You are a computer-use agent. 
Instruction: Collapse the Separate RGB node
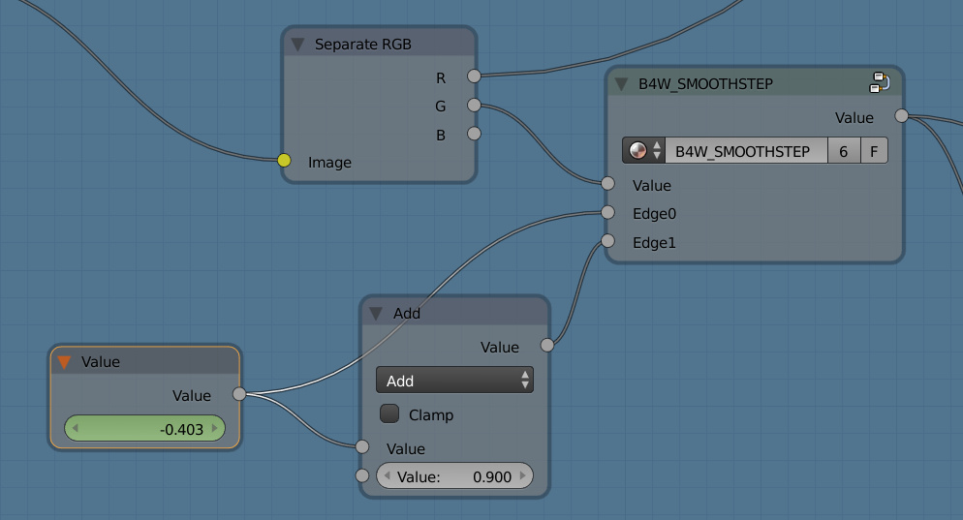tap(297, 45)
